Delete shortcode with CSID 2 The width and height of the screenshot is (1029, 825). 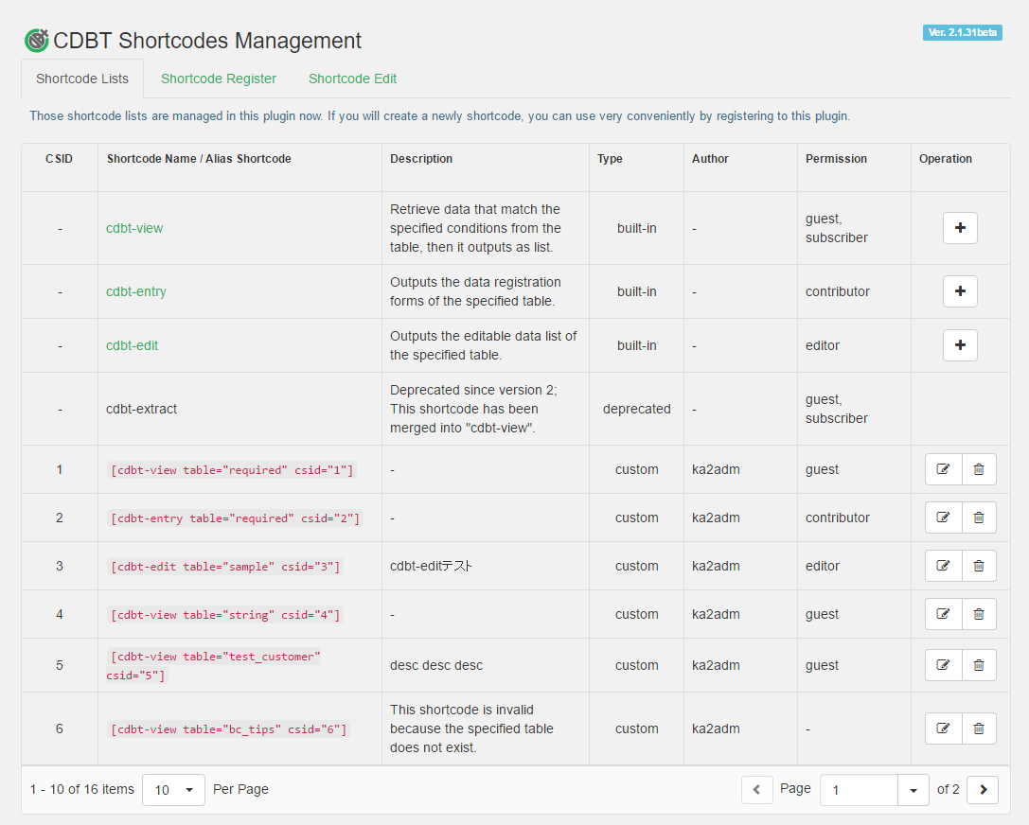tap(979, 518)
